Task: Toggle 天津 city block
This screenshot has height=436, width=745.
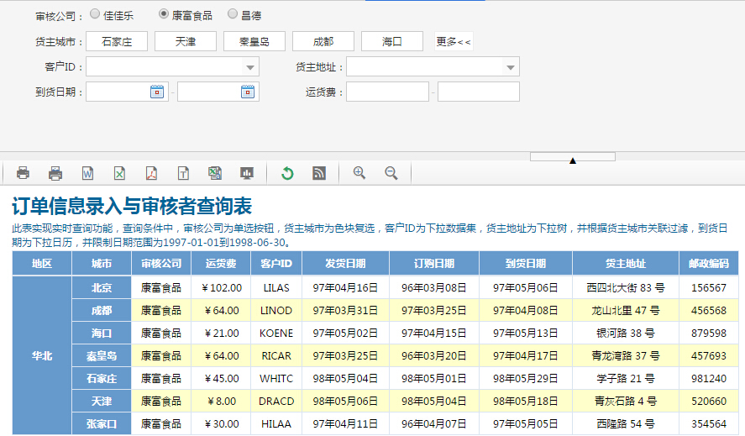Action: point(186,41)
